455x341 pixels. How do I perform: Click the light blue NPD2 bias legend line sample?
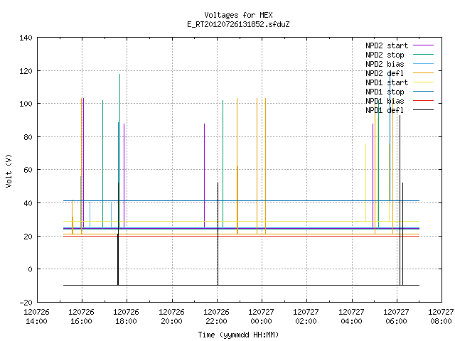tap(423, 64)
